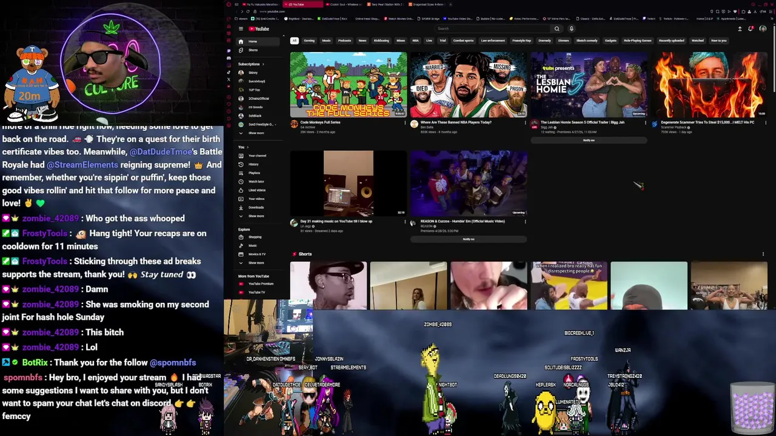Start voice search with the microphone icon
776x436 pixels.
(571, 28)
